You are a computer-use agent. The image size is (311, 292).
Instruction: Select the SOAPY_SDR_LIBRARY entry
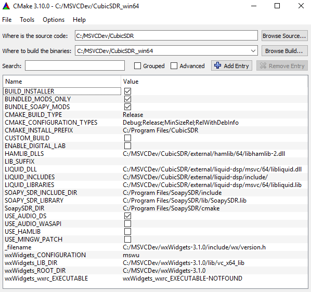34,201
